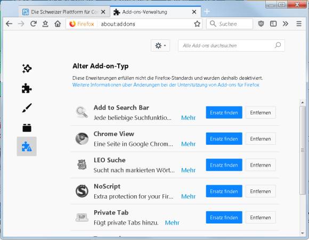Expand toolbar overflow chevron menu

[x=286, y=24]
